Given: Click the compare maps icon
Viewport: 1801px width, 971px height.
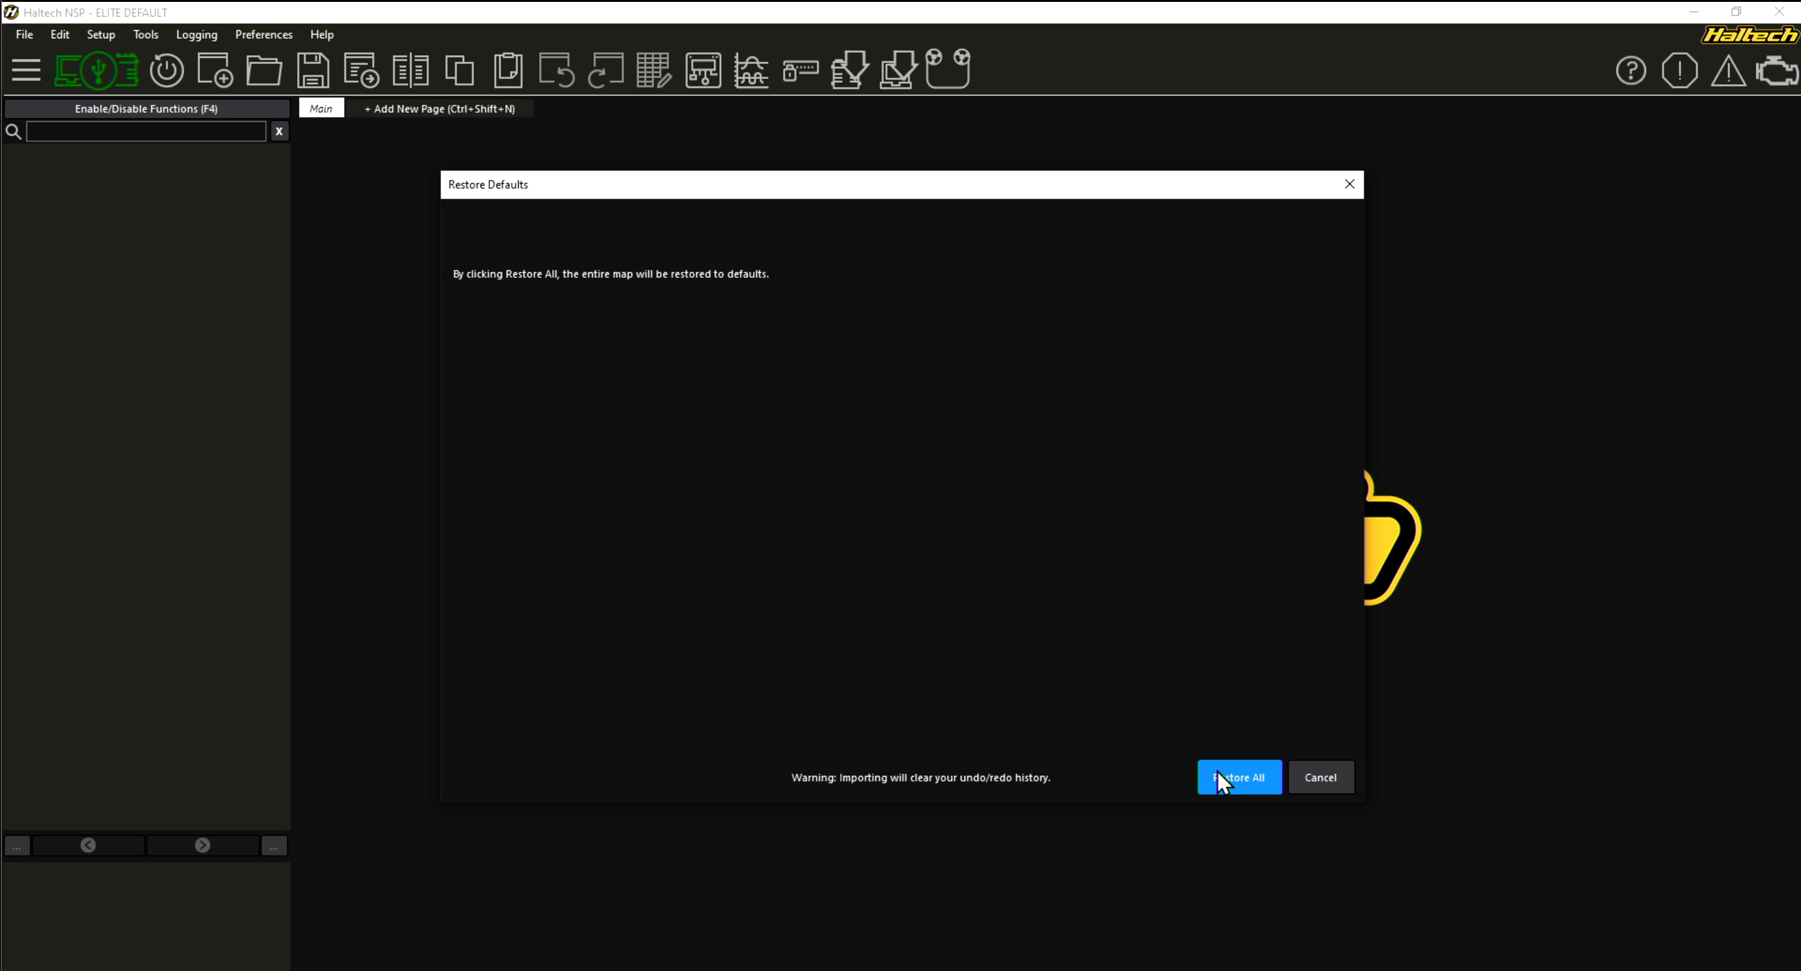Looking at the screenshot, I should click(410, 71).
